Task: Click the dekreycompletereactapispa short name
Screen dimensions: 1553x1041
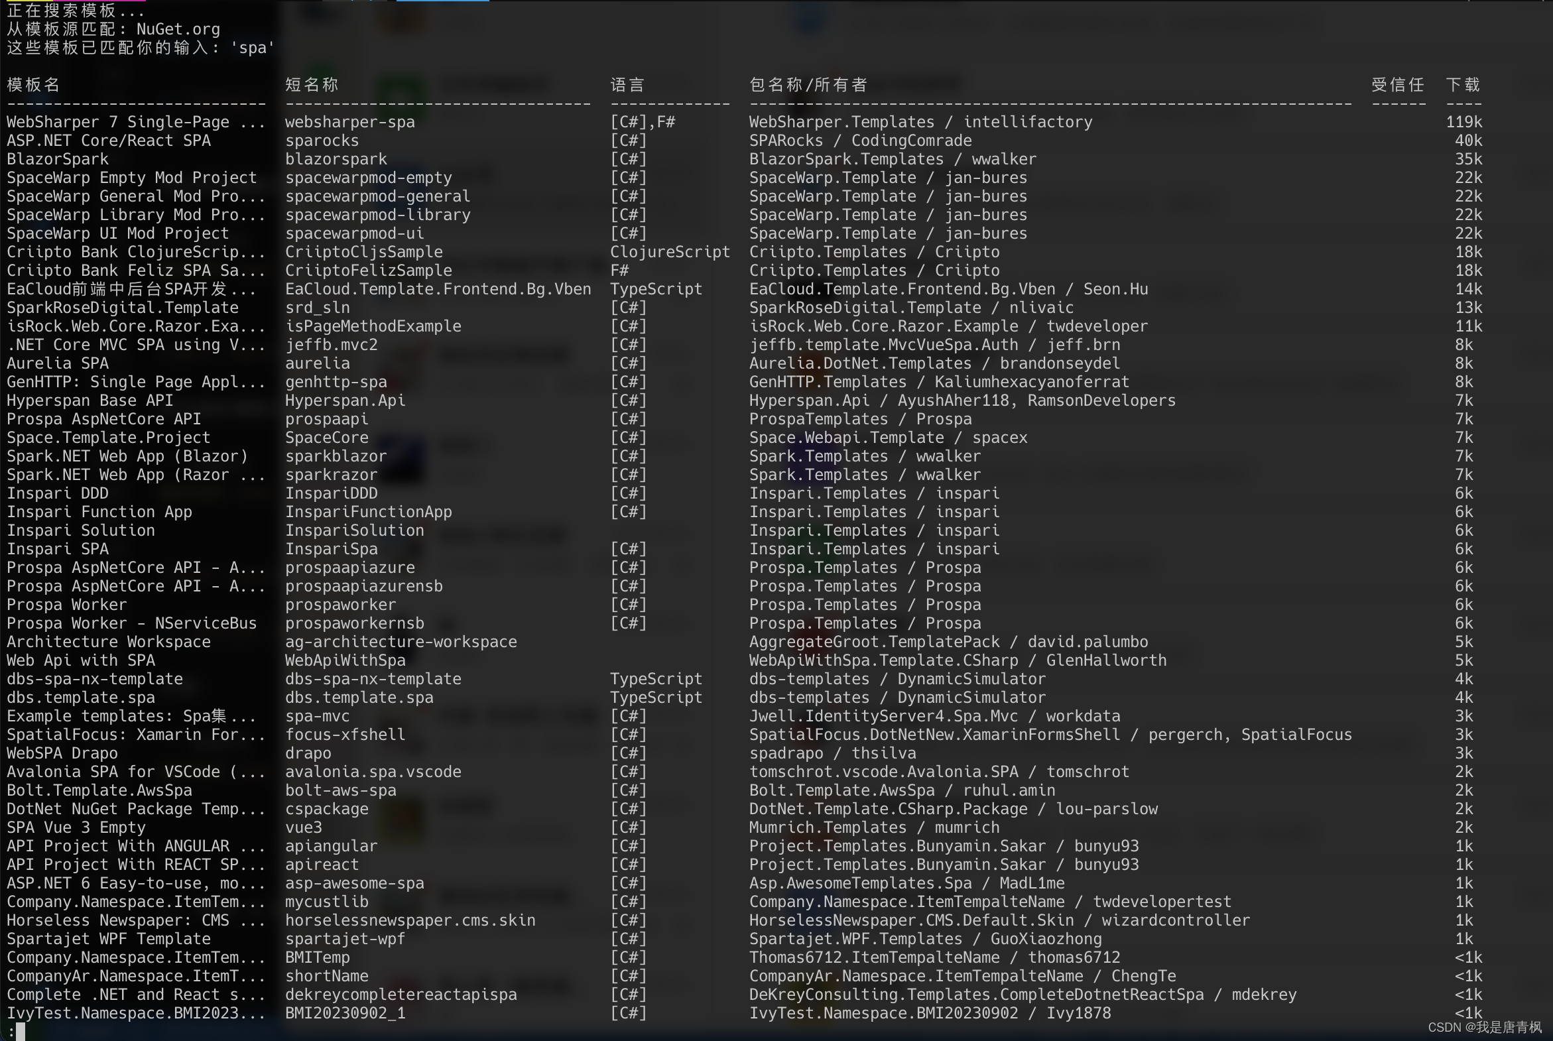Action: click(401, 995)
